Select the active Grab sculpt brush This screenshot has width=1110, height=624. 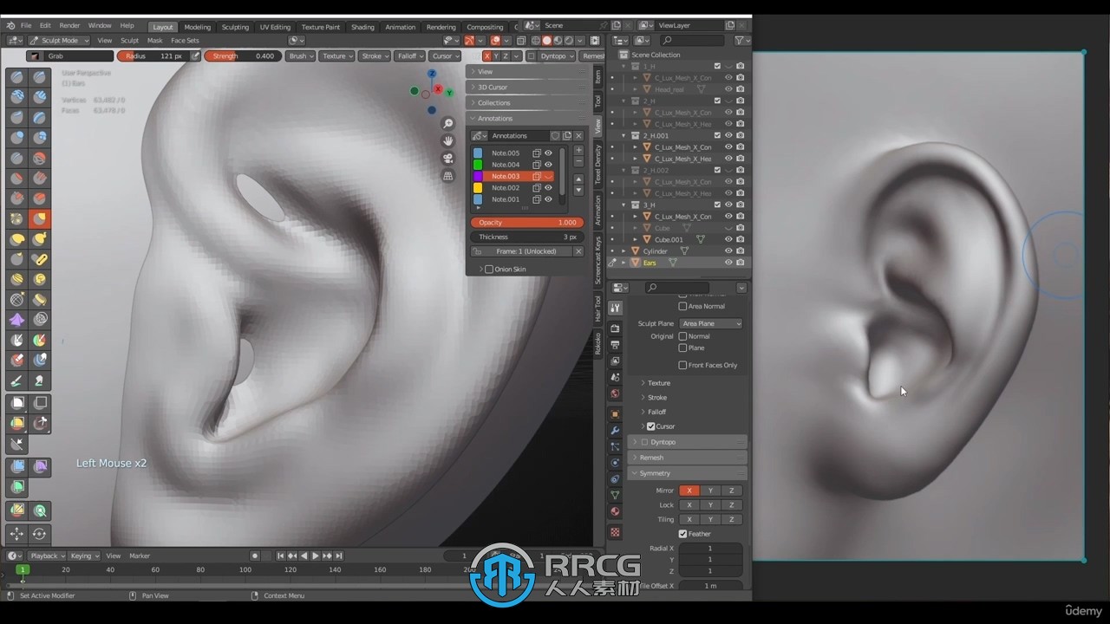pos(40,218)
